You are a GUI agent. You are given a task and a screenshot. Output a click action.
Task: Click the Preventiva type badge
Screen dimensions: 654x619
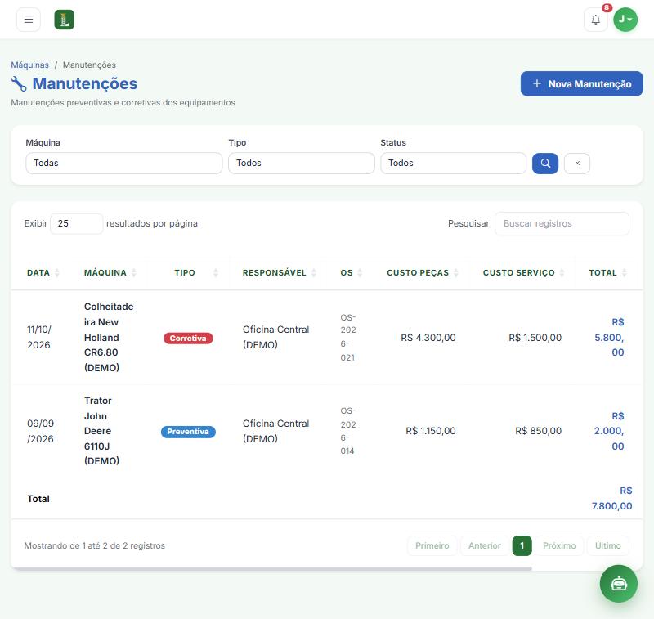click(x=188, y=432)
